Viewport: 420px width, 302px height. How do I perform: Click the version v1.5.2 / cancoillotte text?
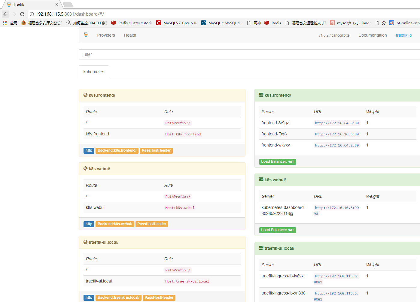click(x=334, y=35)
